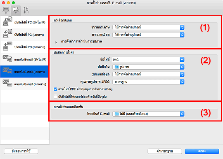Click the บันทึกไปที่ PC (อัตโนมัติ) icon
The width and height of the screenshot is (223, 159).
[x=7, y=21]
